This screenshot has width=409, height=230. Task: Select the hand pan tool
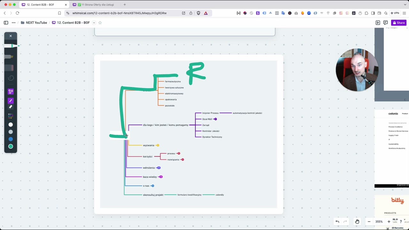tap(357, 222)
